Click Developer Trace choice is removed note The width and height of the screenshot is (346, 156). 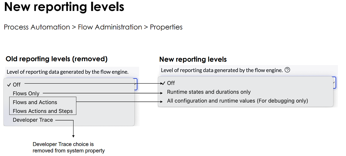(69, 147)
